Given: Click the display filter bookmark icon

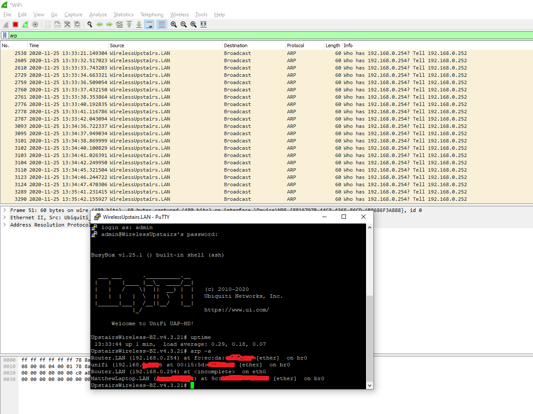Looking at the screenshot, I should 5,35.
